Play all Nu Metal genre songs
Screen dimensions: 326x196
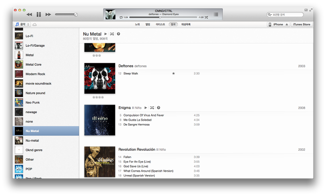[105, 34]
